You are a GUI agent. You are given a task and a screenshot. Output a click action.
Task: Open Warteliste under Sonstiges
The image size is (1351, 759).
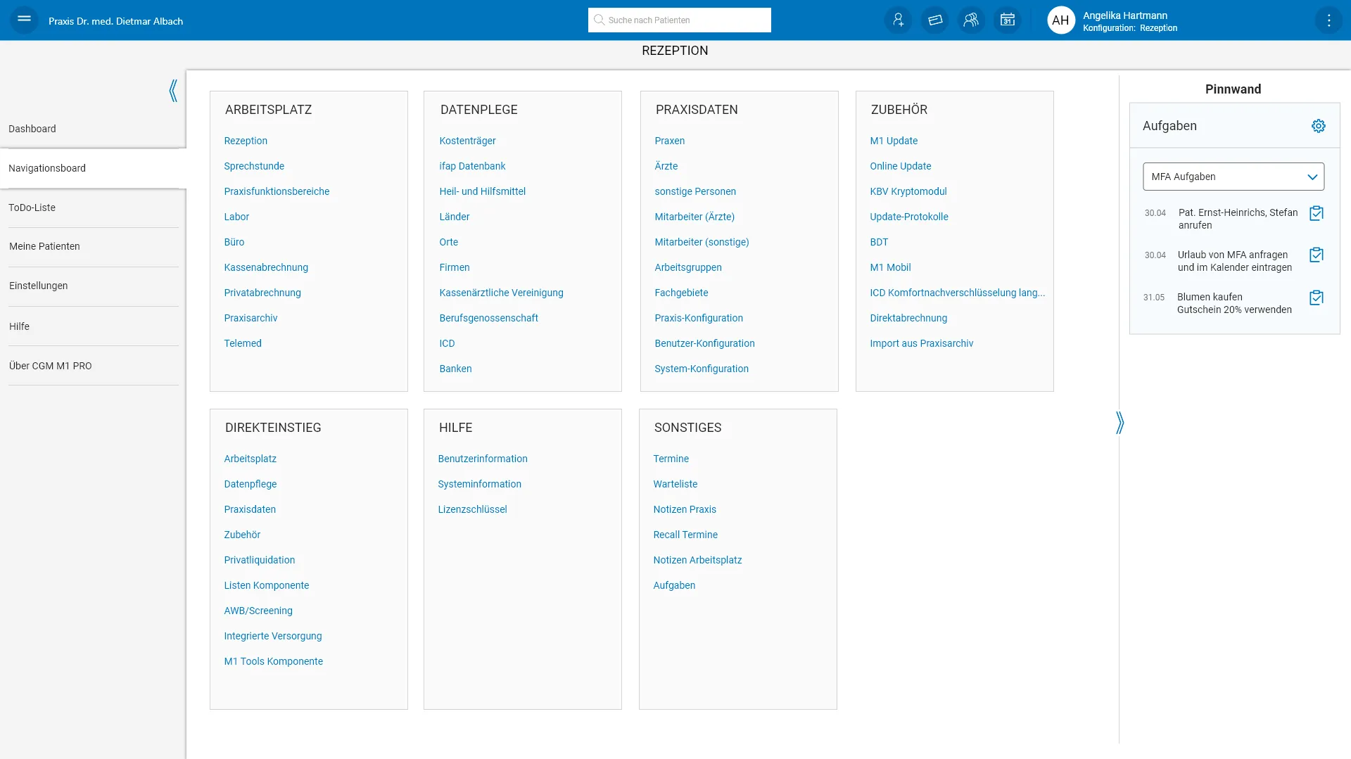point(675,484)
